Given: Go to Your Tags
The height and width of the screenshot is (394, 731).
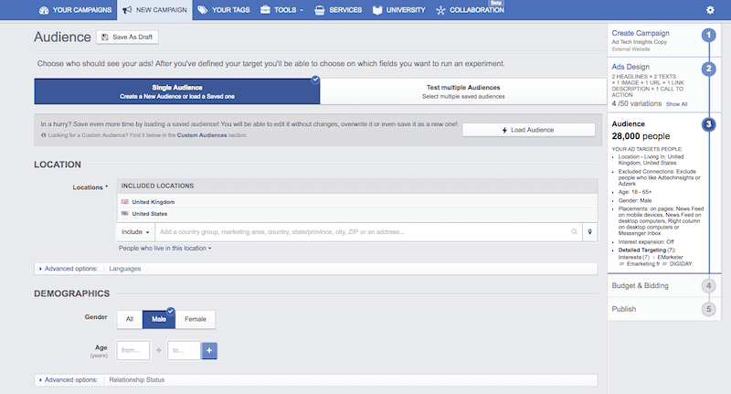Looking at the screenshot, I should click(224, 10).
